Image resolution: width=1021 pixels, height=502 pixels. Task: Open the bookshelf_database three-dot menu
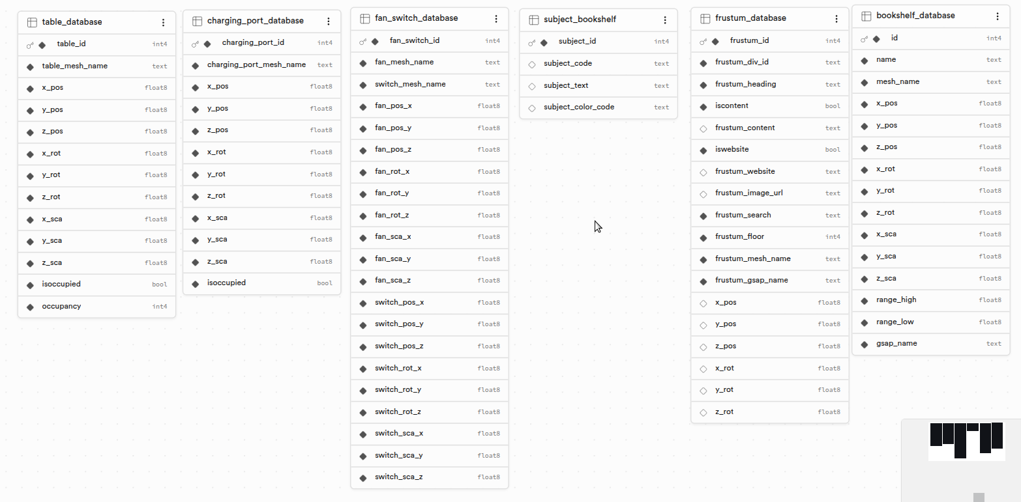[998, 16]
